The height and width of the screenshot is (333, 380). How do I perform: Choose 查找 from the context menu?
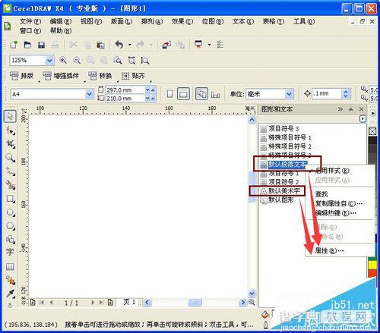tap(321, 194)
